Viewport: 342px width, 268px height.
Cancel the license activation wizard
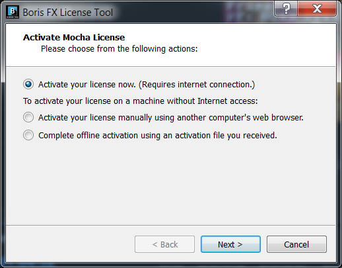296,244
